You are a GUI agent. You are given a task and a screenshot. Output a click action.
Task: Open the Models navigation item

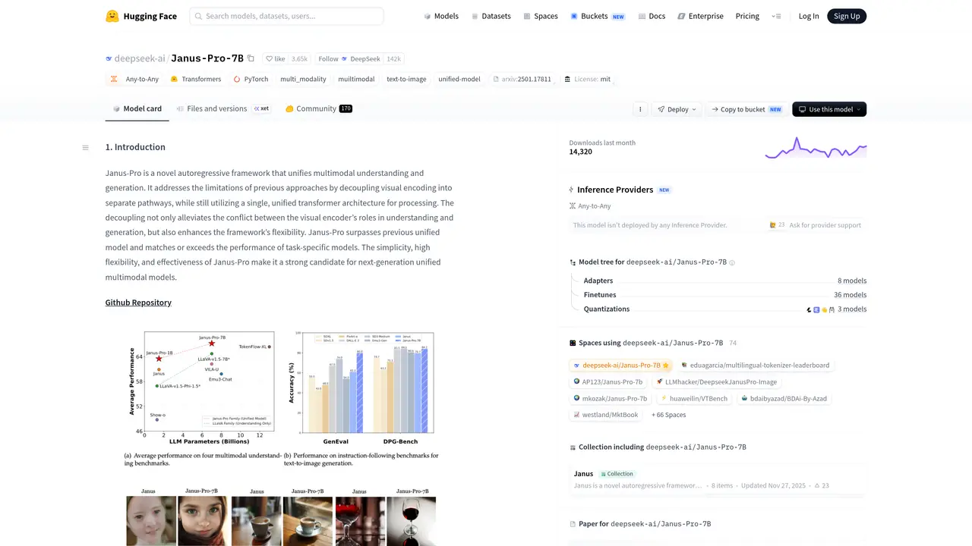coord(441,16)
